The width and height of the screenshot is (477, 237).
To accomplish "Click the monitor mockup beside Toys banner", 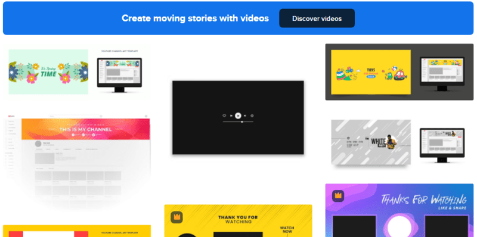I will pyautogui.click(x=442, y=74).
